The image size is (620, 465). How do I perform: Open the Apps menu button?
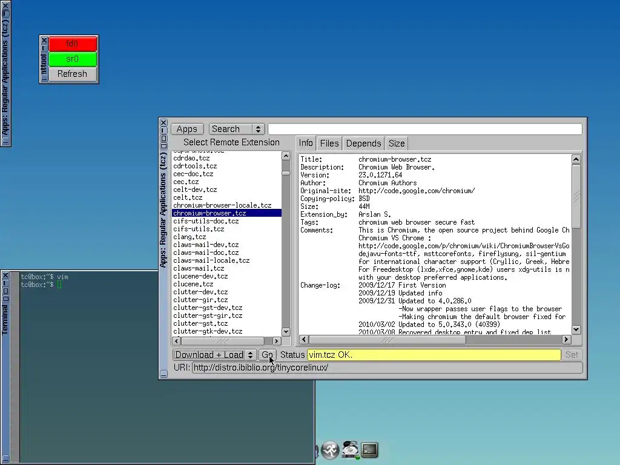coord(187,129)
